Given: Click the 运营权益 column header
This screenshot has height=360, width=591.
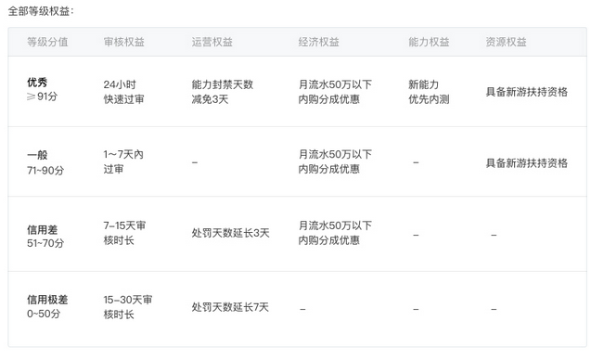Looking at the screenshot, I should coord(212,42).
